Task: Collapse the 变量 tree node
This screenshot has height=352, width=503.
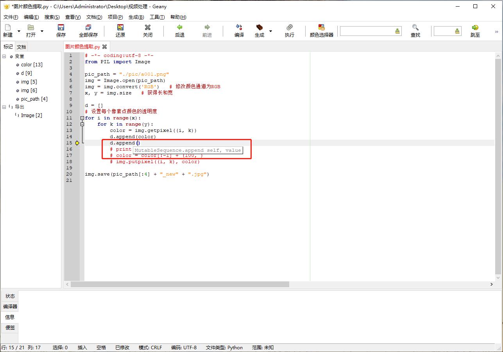Action: tap(4, 56)
